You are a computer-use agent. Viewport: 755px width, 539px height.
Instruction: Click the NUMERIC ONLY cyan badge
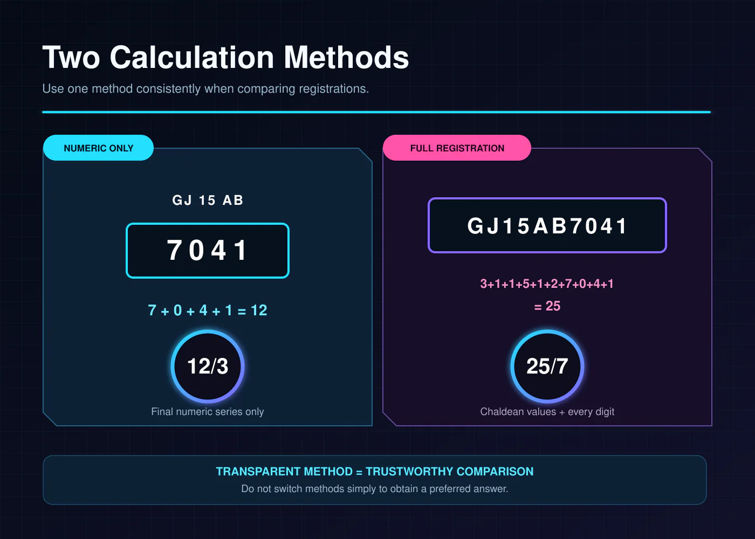tap(98, 148)
